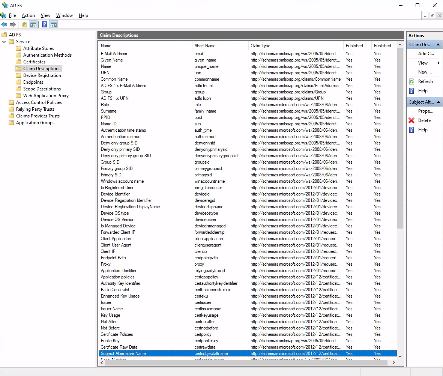Select the Given Name claim row

tap(248, 60)
